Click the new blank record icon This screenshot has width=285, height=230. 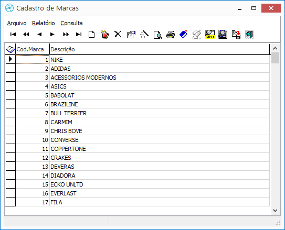pos(92,34)
